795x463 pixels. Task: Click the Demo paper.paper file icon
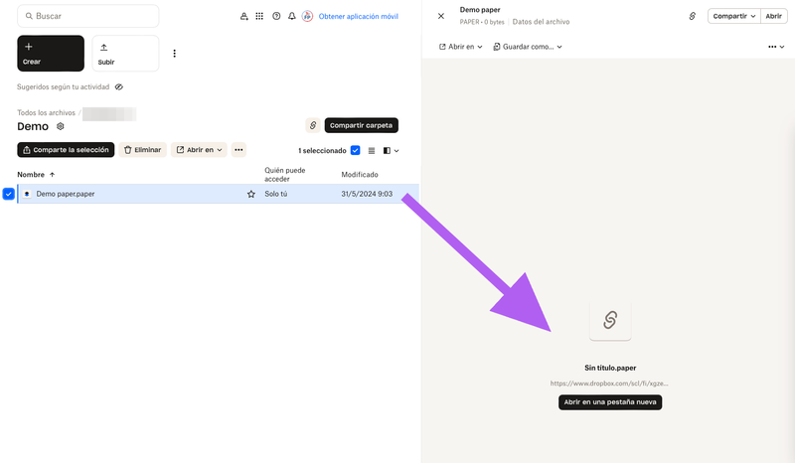coord(27,194)
